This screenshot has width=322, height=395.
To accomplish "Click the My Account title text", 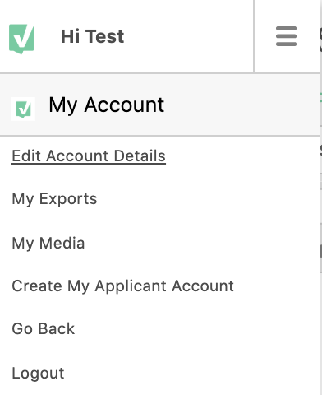I will pos(107,105).
